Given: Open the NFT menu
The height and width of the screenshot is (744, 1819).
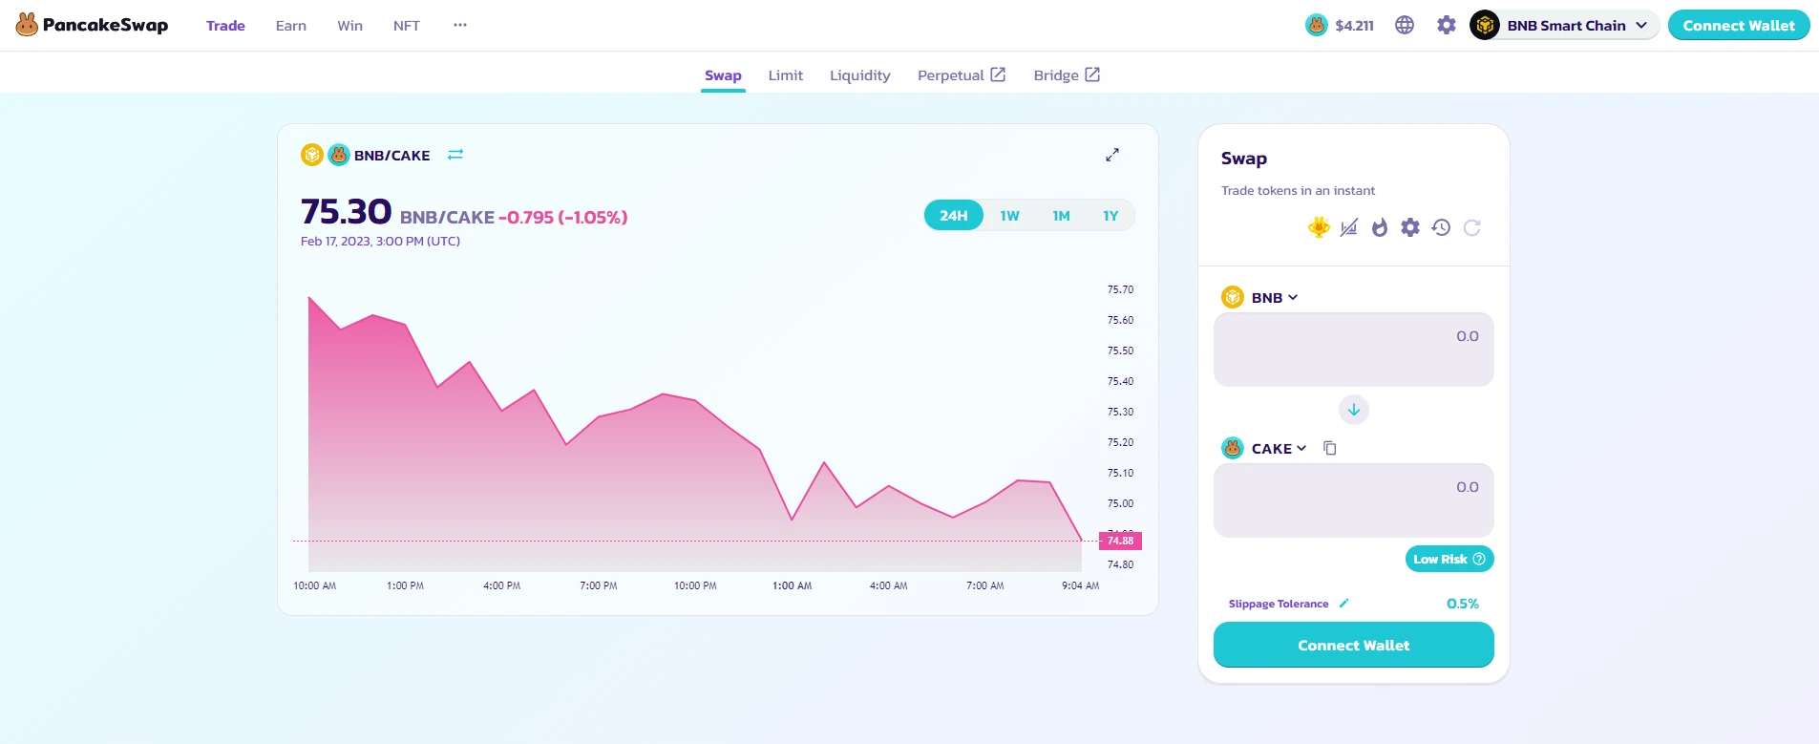Looking at the screenshot, I should point(407,26).
